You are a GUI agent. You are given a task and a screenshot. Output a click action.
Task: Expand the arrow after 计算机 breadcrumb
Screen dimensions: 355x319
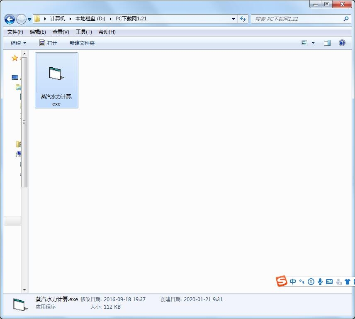pyautogui.click(x=71, y=19)
